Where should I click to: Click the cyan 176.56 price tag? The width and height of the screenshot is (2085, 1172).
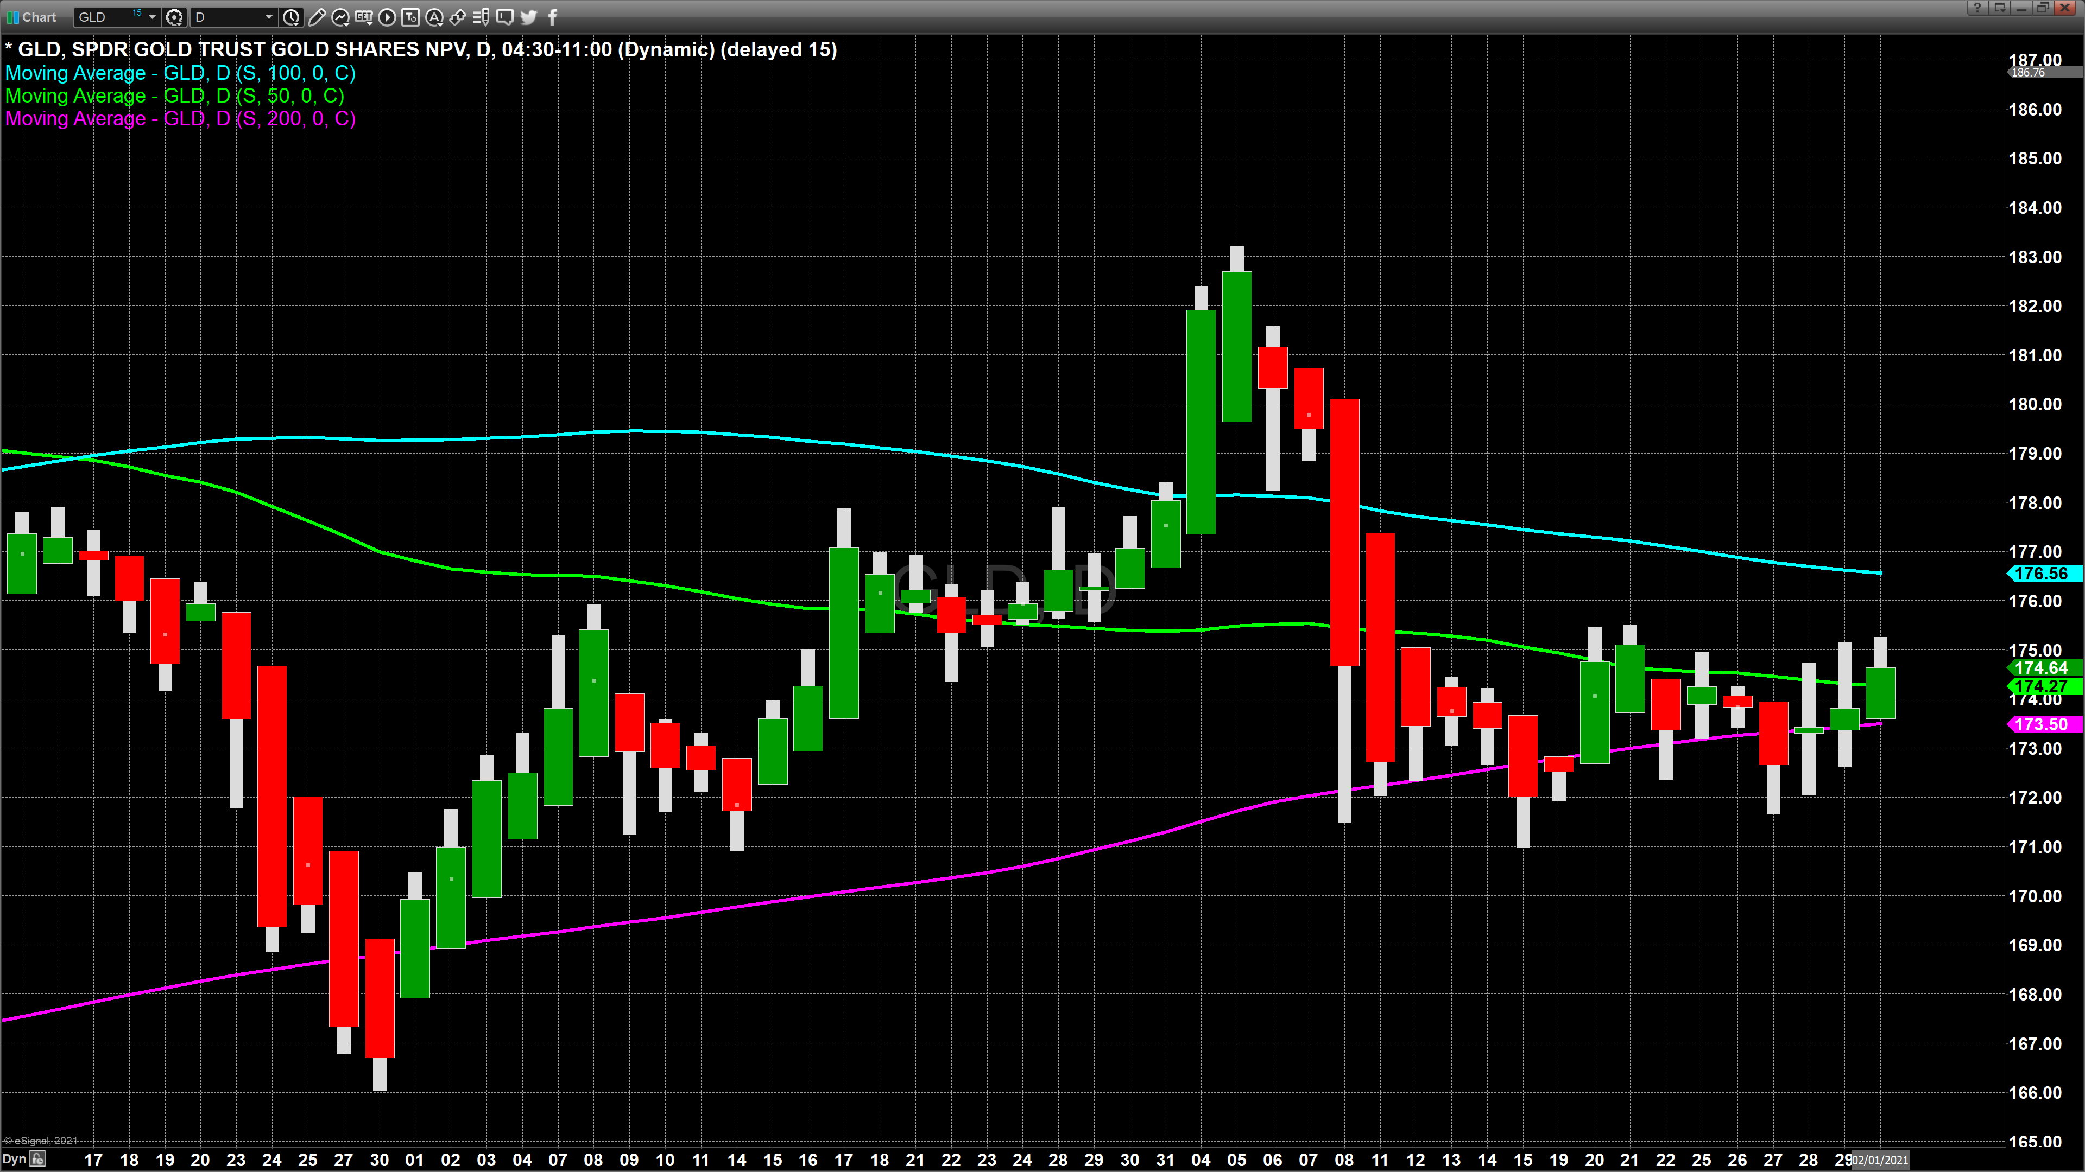pos(2044,574)
